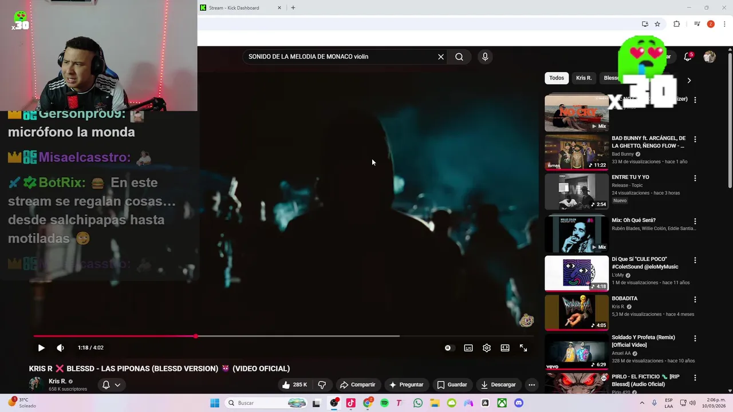733x412 pixels.
Task: Bookmark this page with star icon
Action: 657,24
